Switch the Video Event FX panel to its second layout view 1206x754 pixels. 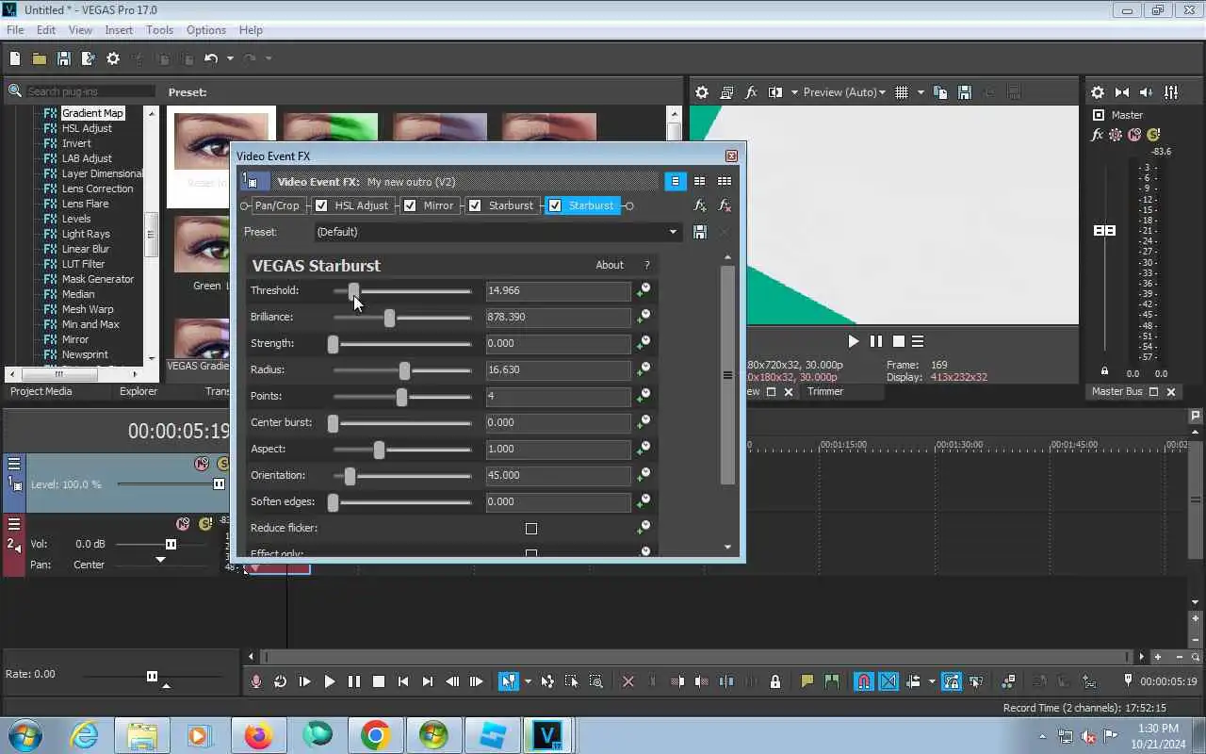click(x=699, y=181)
